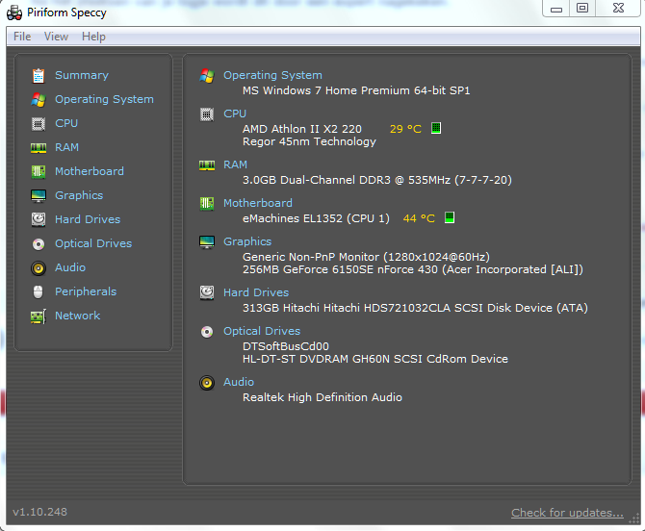Click Motherboard heading in summary panel

[x=258, y=203]
